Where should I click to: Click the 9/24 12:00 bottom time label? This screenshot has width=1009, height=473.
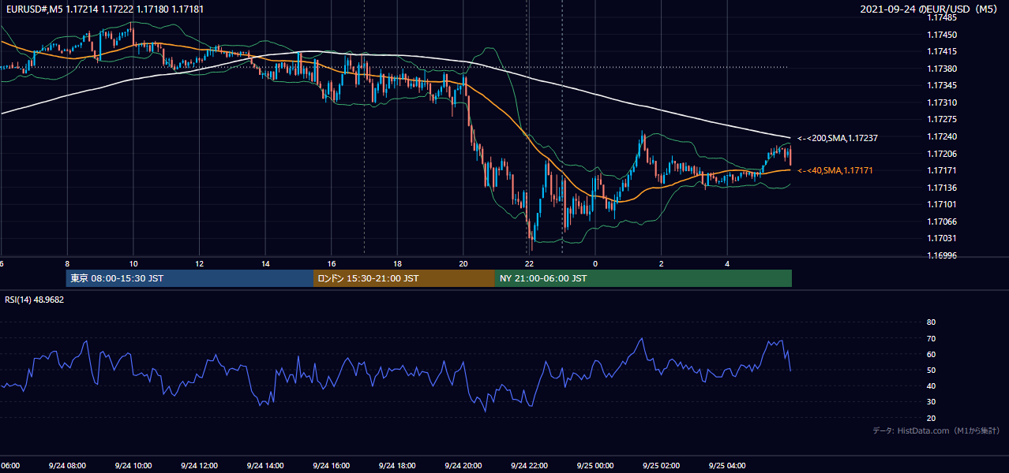199,466
